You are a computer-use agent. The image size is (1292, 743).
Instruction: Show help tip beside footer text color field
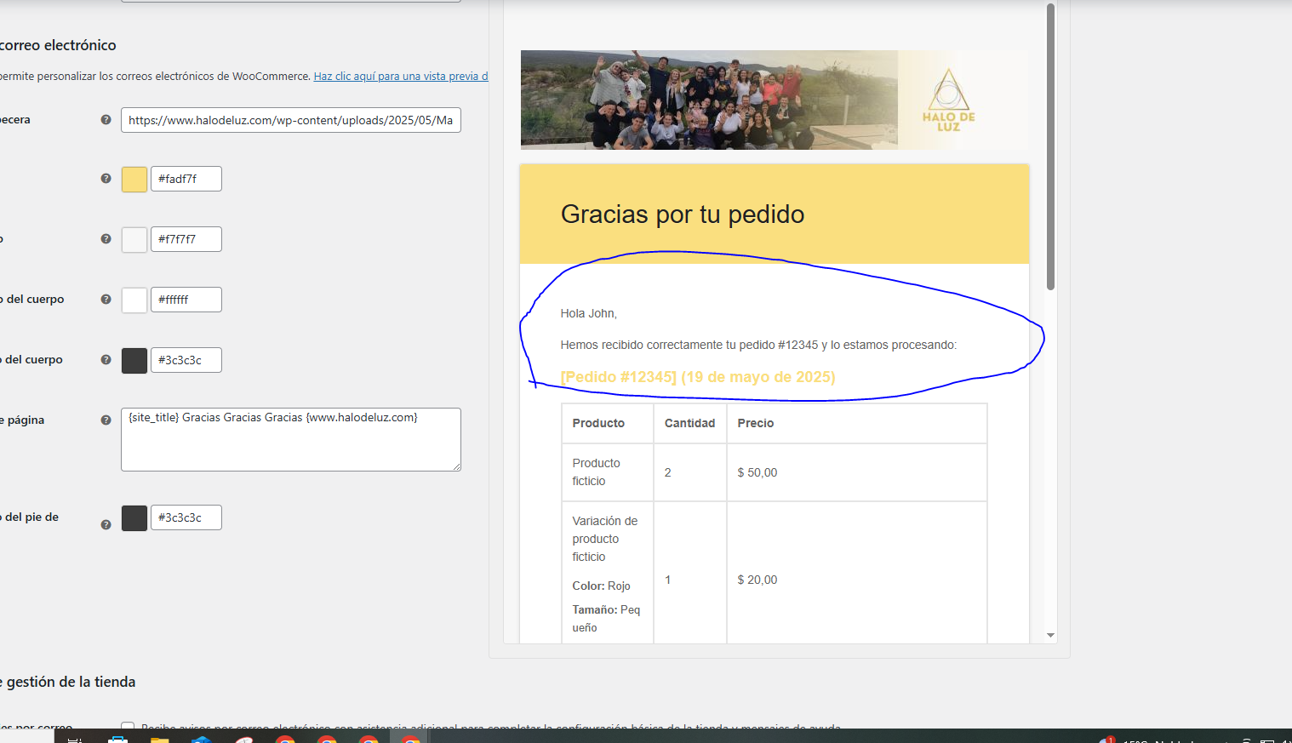[x=106, y=525]
